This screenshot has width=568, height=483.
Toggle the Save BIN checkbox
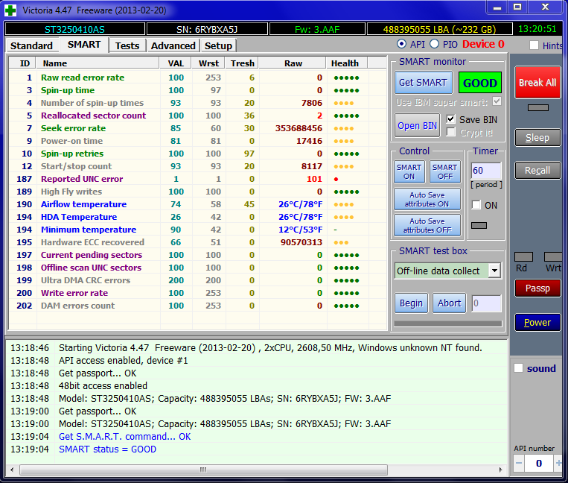[x=451, y=119]
